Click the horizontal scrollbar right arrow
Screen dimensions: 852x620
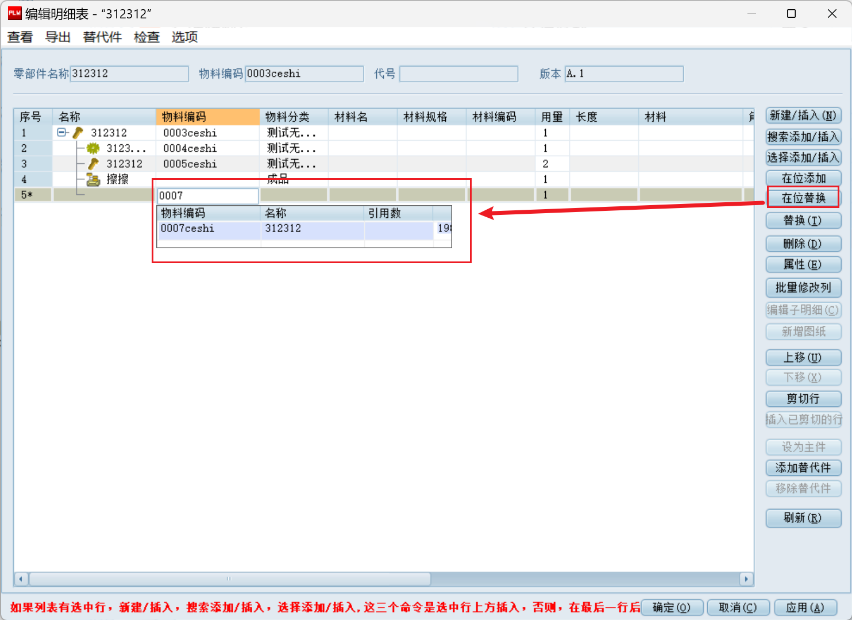(x=746, y=579)
